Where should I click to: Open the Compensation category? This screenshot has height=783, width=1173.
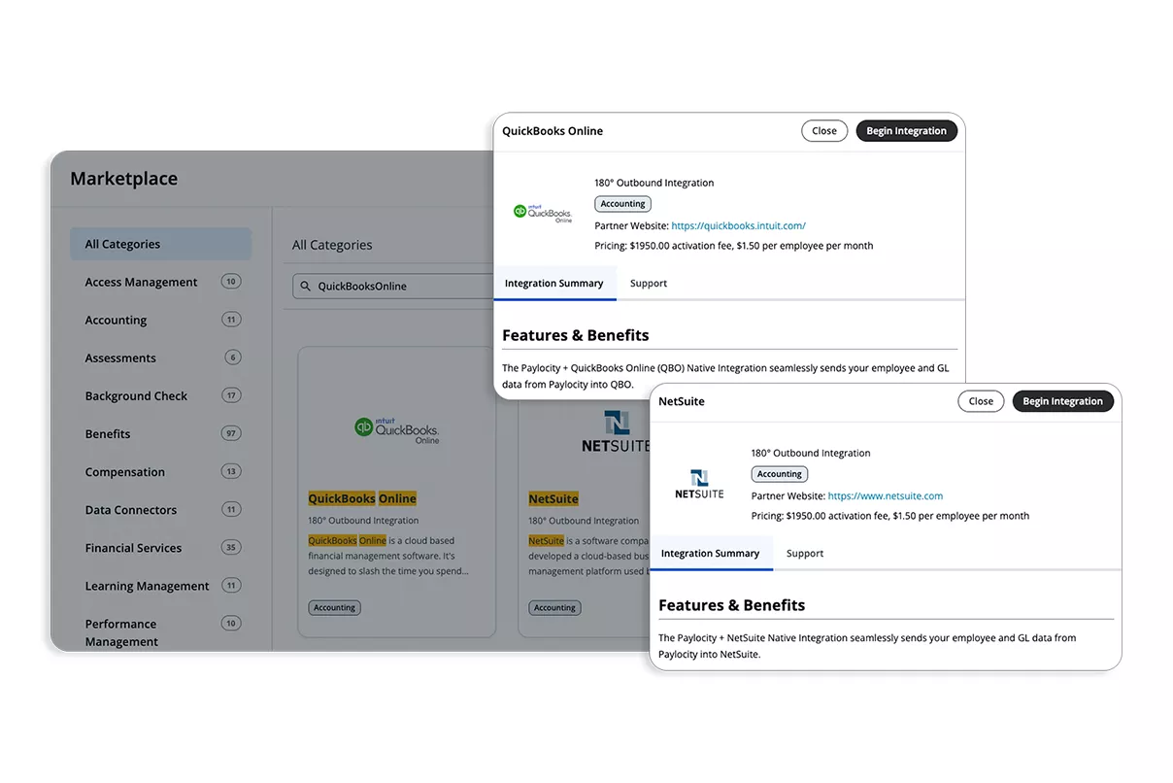click(x=125, y=471)
